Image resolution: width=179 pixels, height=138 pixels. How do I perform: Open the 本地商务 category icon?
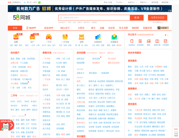(x=98, y=37)
